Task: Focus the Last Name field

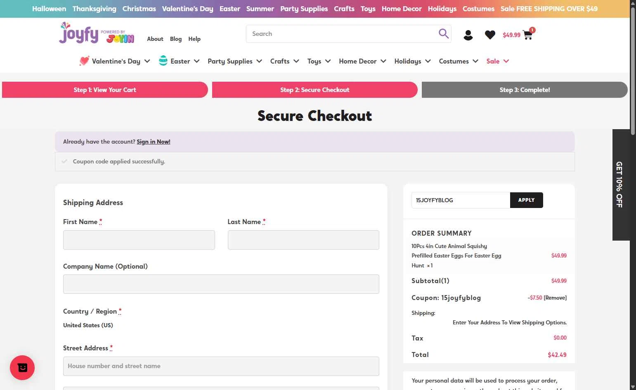Action: click(x=303, y=240)
